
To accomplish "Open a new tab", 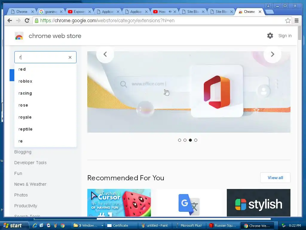I will click(270, 12).
